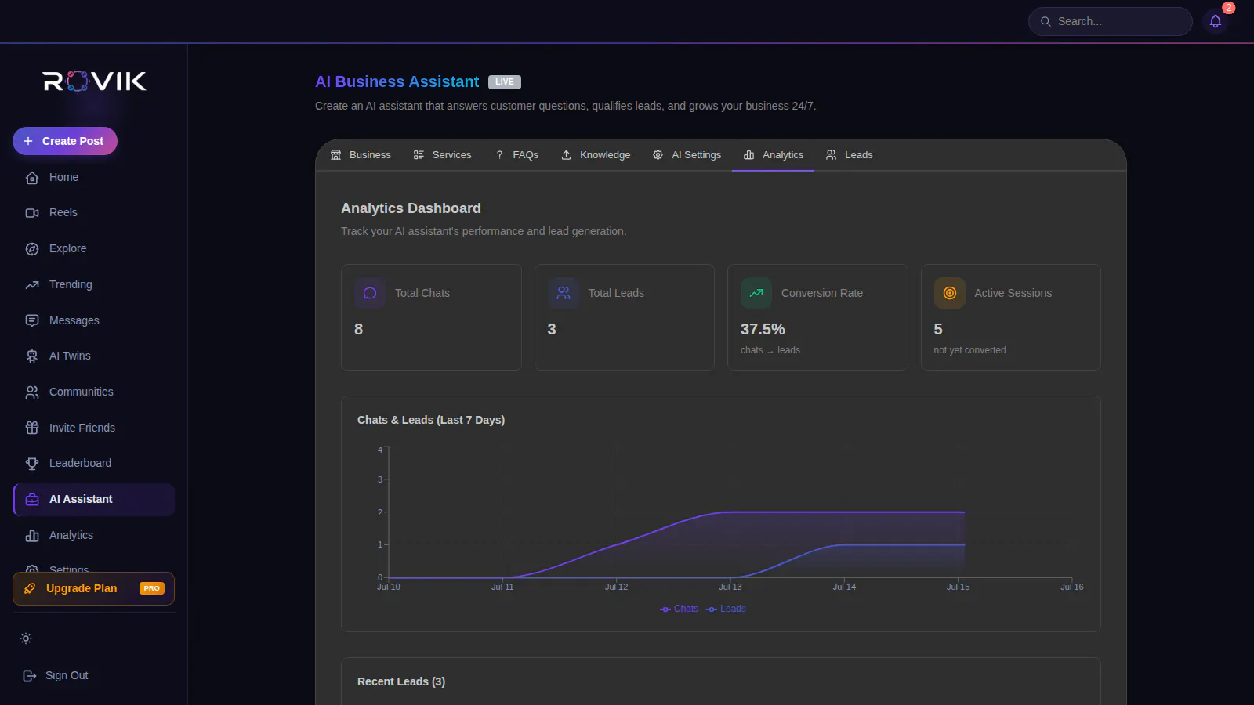Click the Sign Out door icon
This screenshot has width=1254, height=705.
[x=30, y=675]
